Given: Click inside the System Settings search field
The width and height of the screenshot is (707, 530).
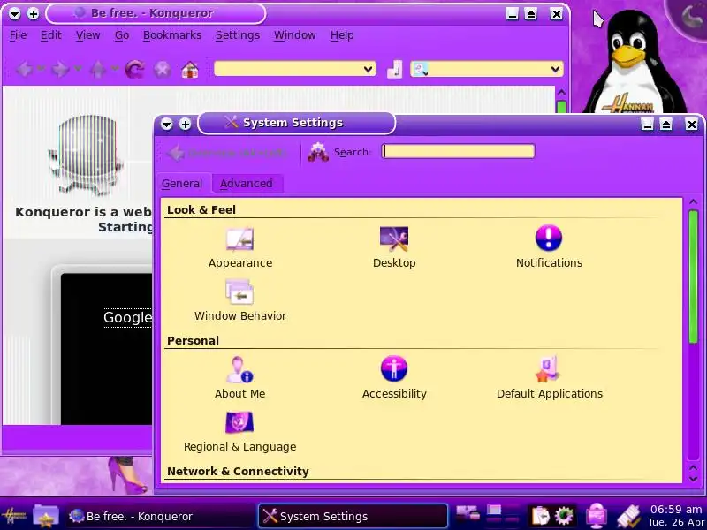Looking at the screenshot, I should point(458,151).
